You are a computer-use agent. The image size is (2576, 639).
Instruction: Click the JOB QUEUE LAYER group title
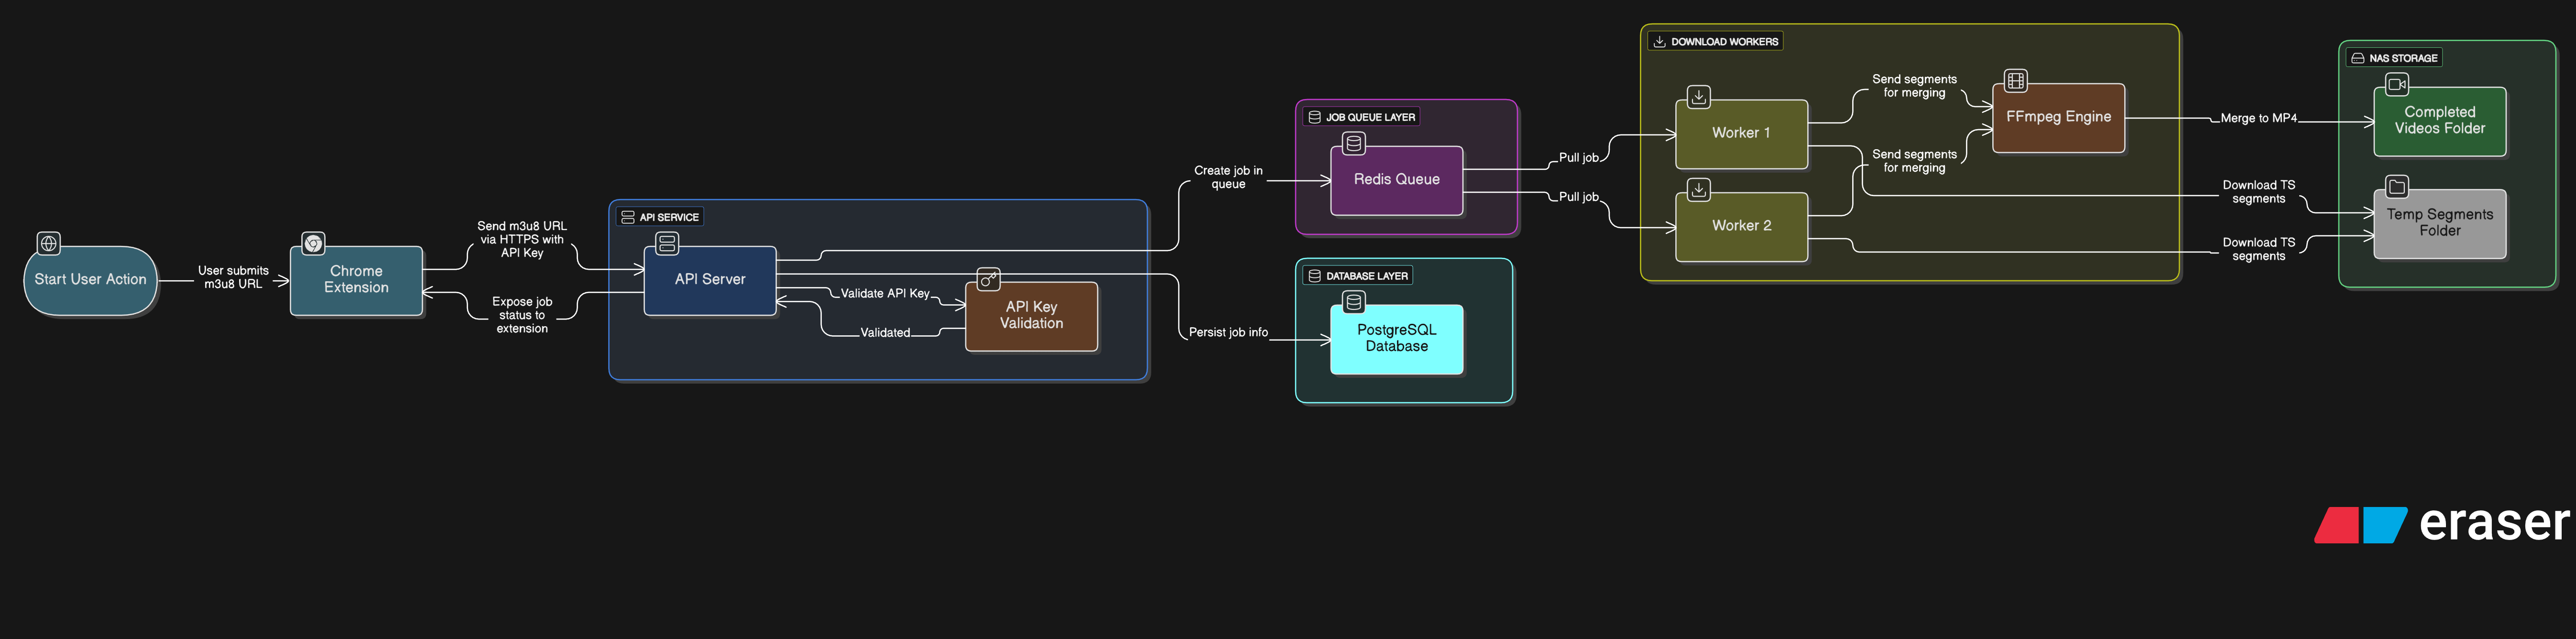point(1371,117)
